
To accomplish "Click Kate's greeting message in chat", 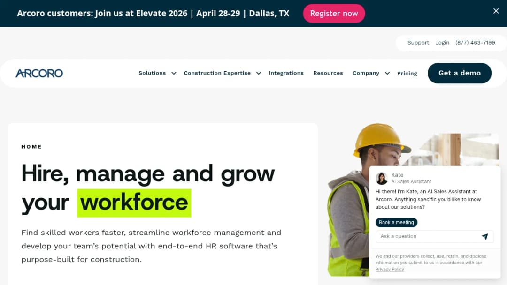I will click(428, 199).
